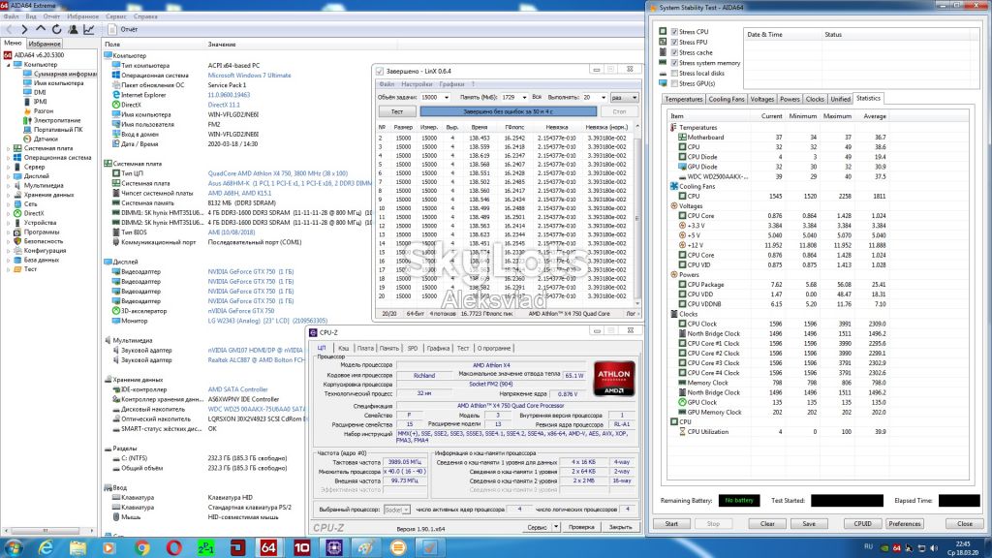The width and height of the screenshot is (992, 558).
Task: Open CPU-Z processor Socket selector
Action: coord(397,510)
